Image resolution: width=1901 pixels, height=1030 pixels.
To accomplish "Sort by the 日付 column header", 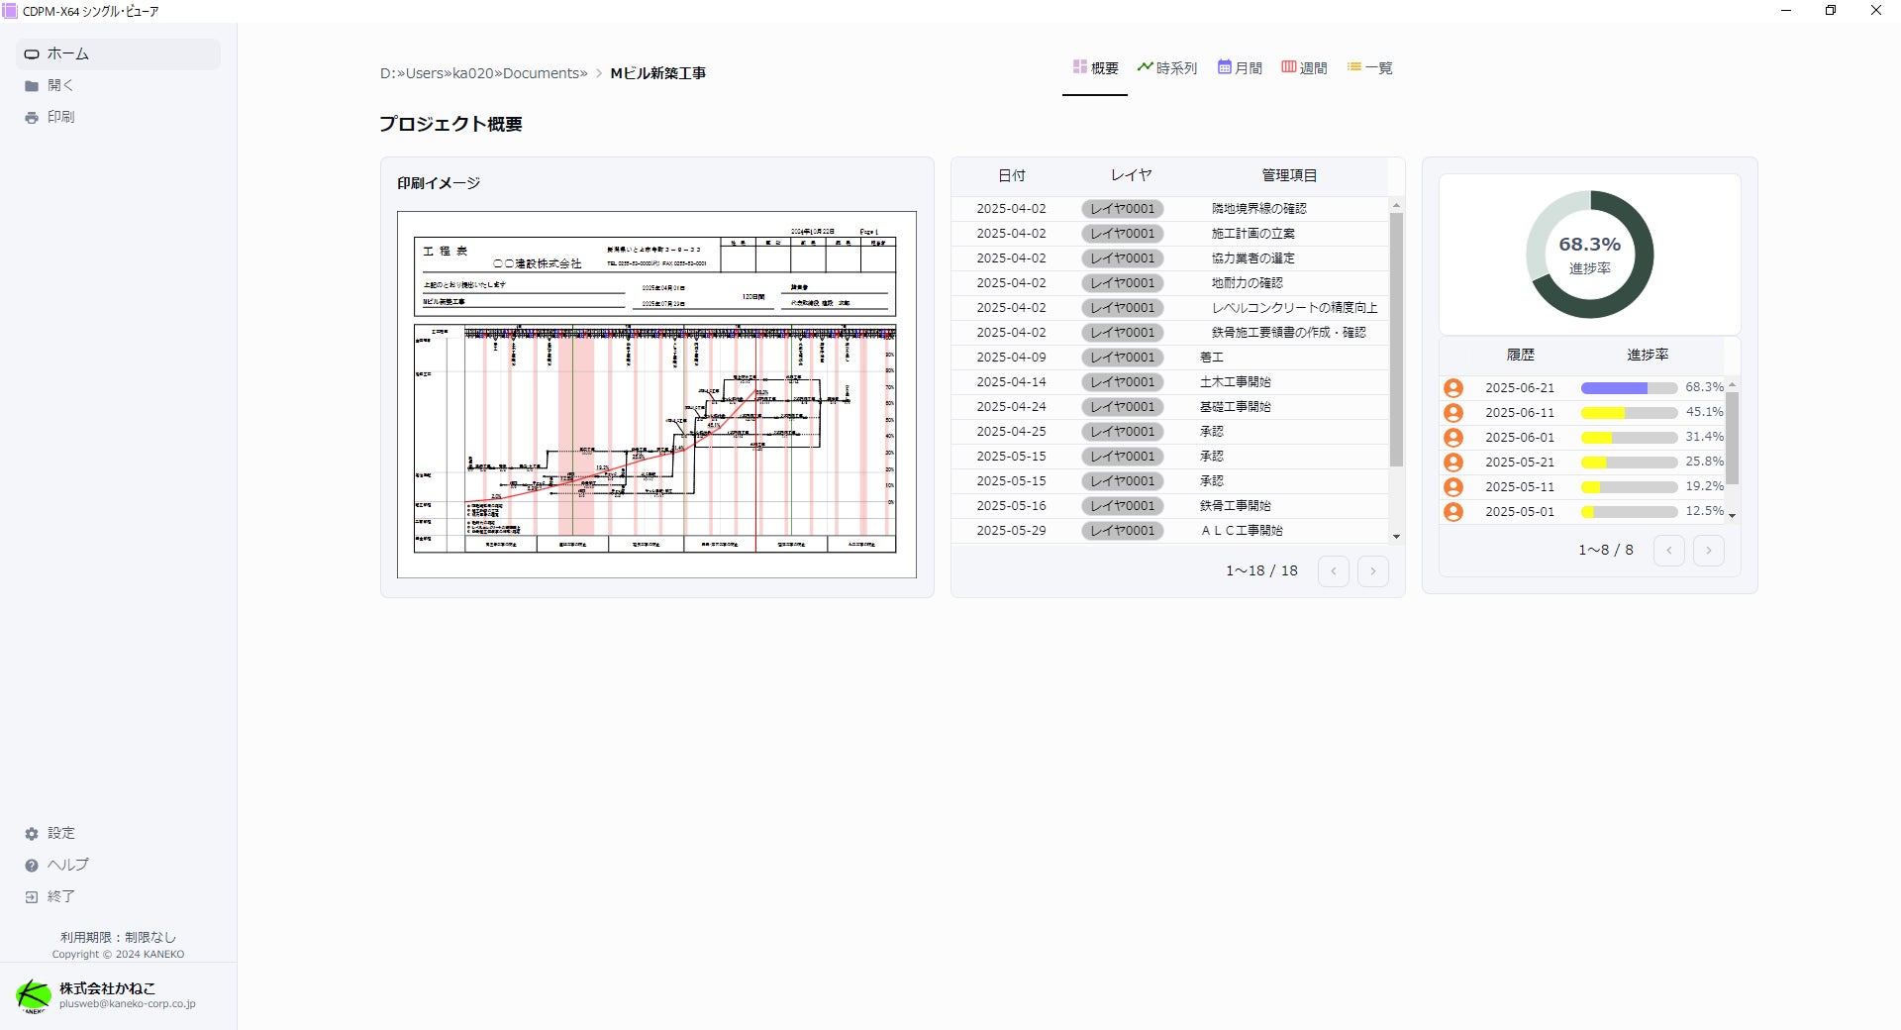I will 1012,175.
